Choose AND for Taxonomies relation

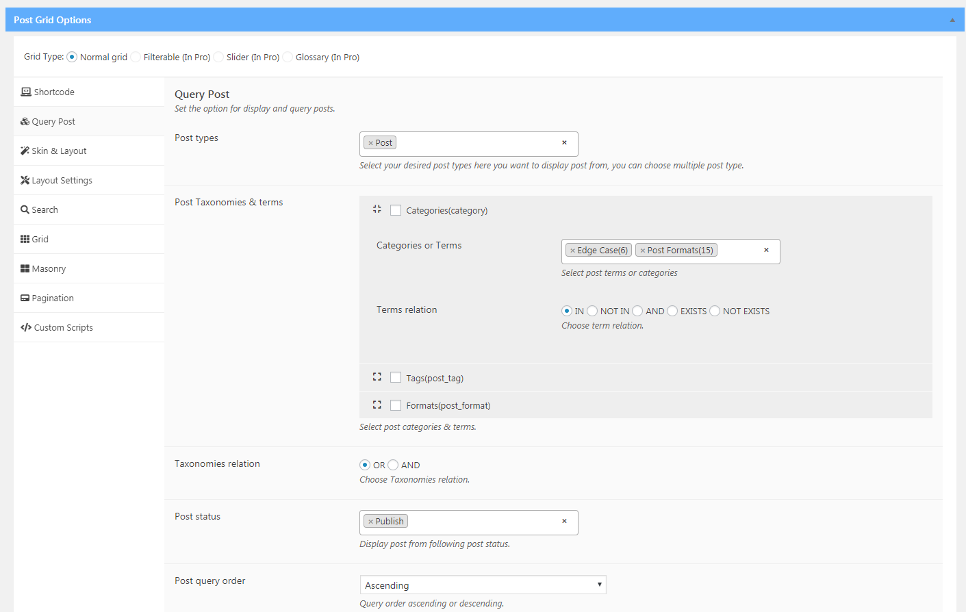pos(393,465)
